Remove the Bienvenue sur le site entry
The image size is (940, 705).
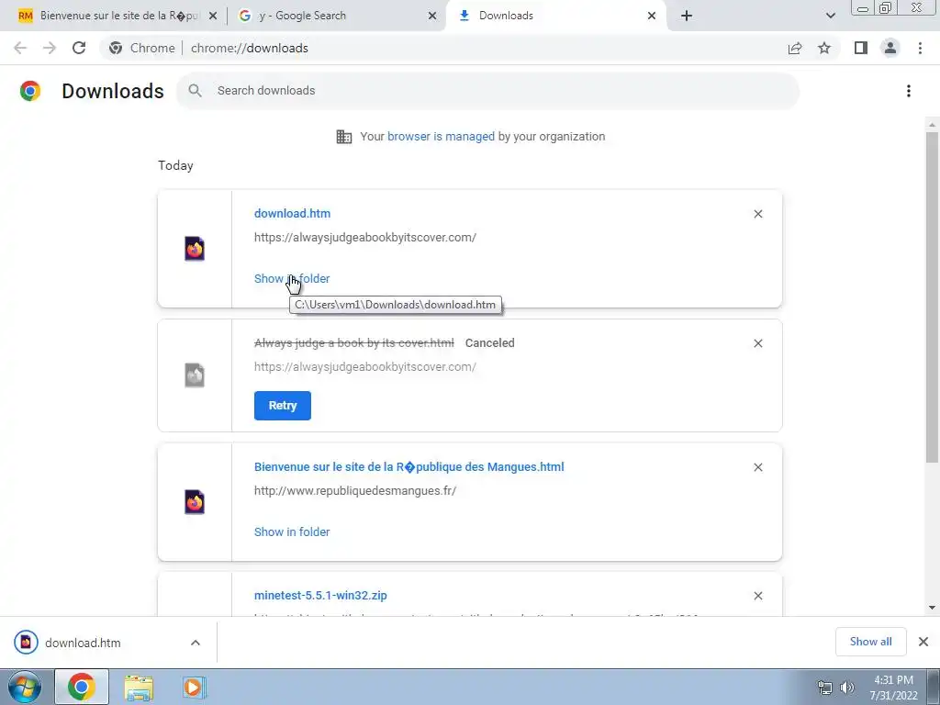pos(757,467)
